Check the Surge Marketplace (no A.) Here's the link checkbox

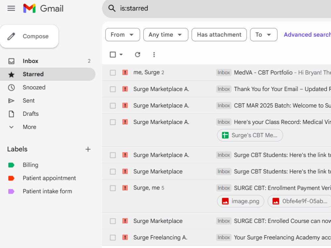[113, 172]
